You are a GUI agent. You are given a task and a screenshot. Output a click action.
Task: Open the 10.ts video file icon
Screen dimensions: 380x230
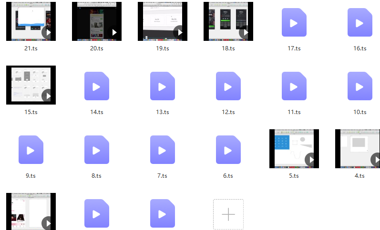[x=360, y=86]
